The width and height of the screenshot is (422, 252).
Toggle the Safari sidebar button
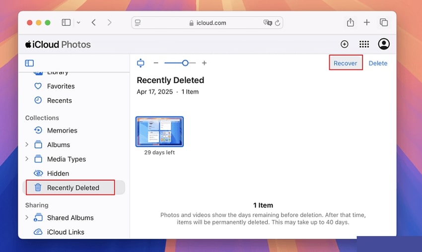click(66, 23)
